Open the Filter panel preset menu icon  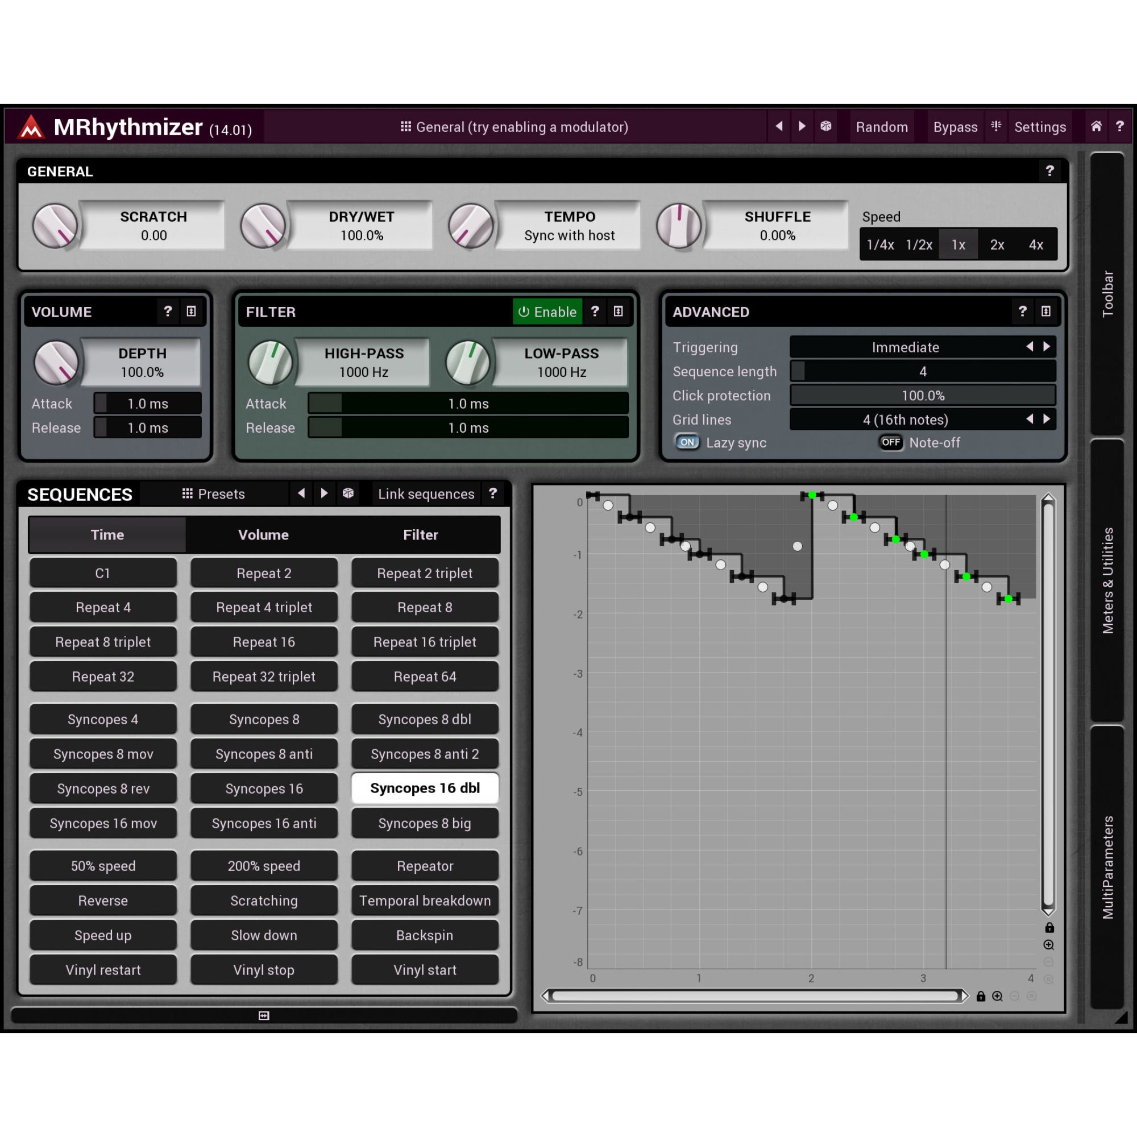coord(618,311)
